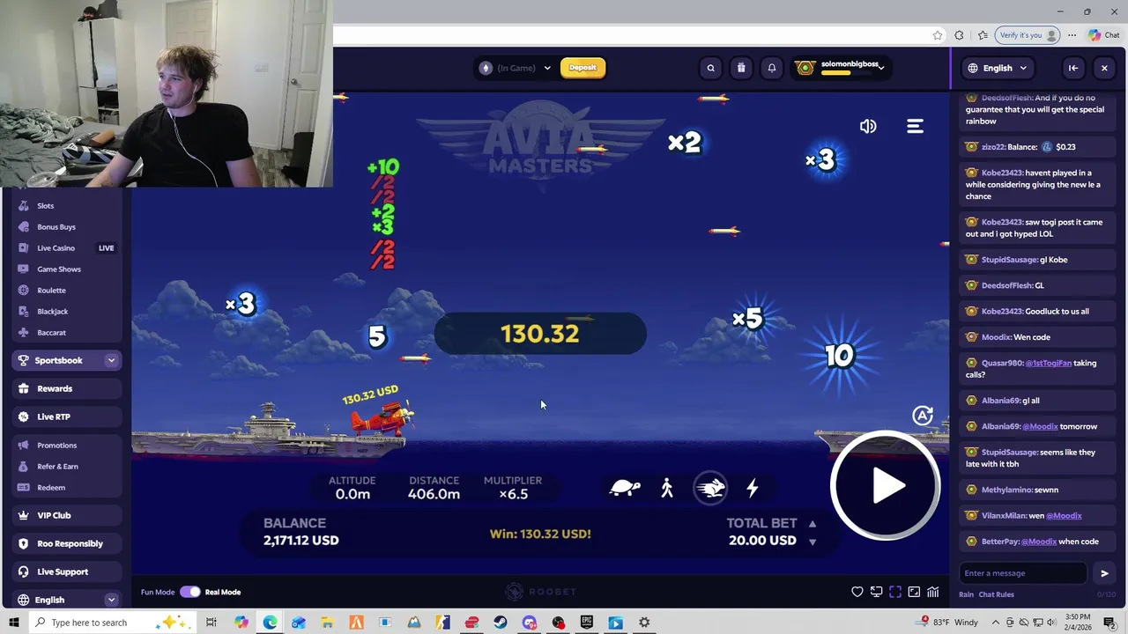This screenshot has width=1128, height=634.
Task: Increase total bet with up arrow
Action: pyautogui.click(x=813, y=524)
